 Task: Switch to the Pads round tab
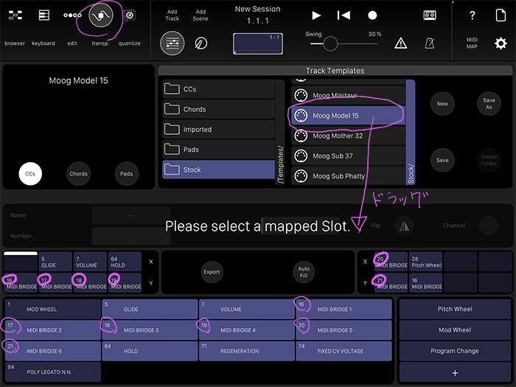click(x=126, y=173)
